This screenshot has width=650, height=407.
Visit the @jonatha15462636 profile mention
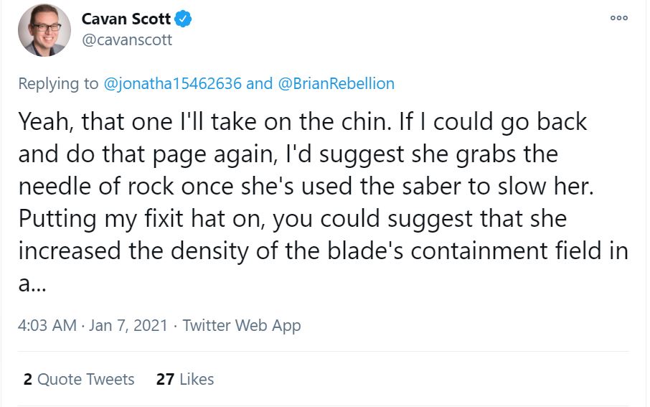pyautogui.click(x=173, y=83)
